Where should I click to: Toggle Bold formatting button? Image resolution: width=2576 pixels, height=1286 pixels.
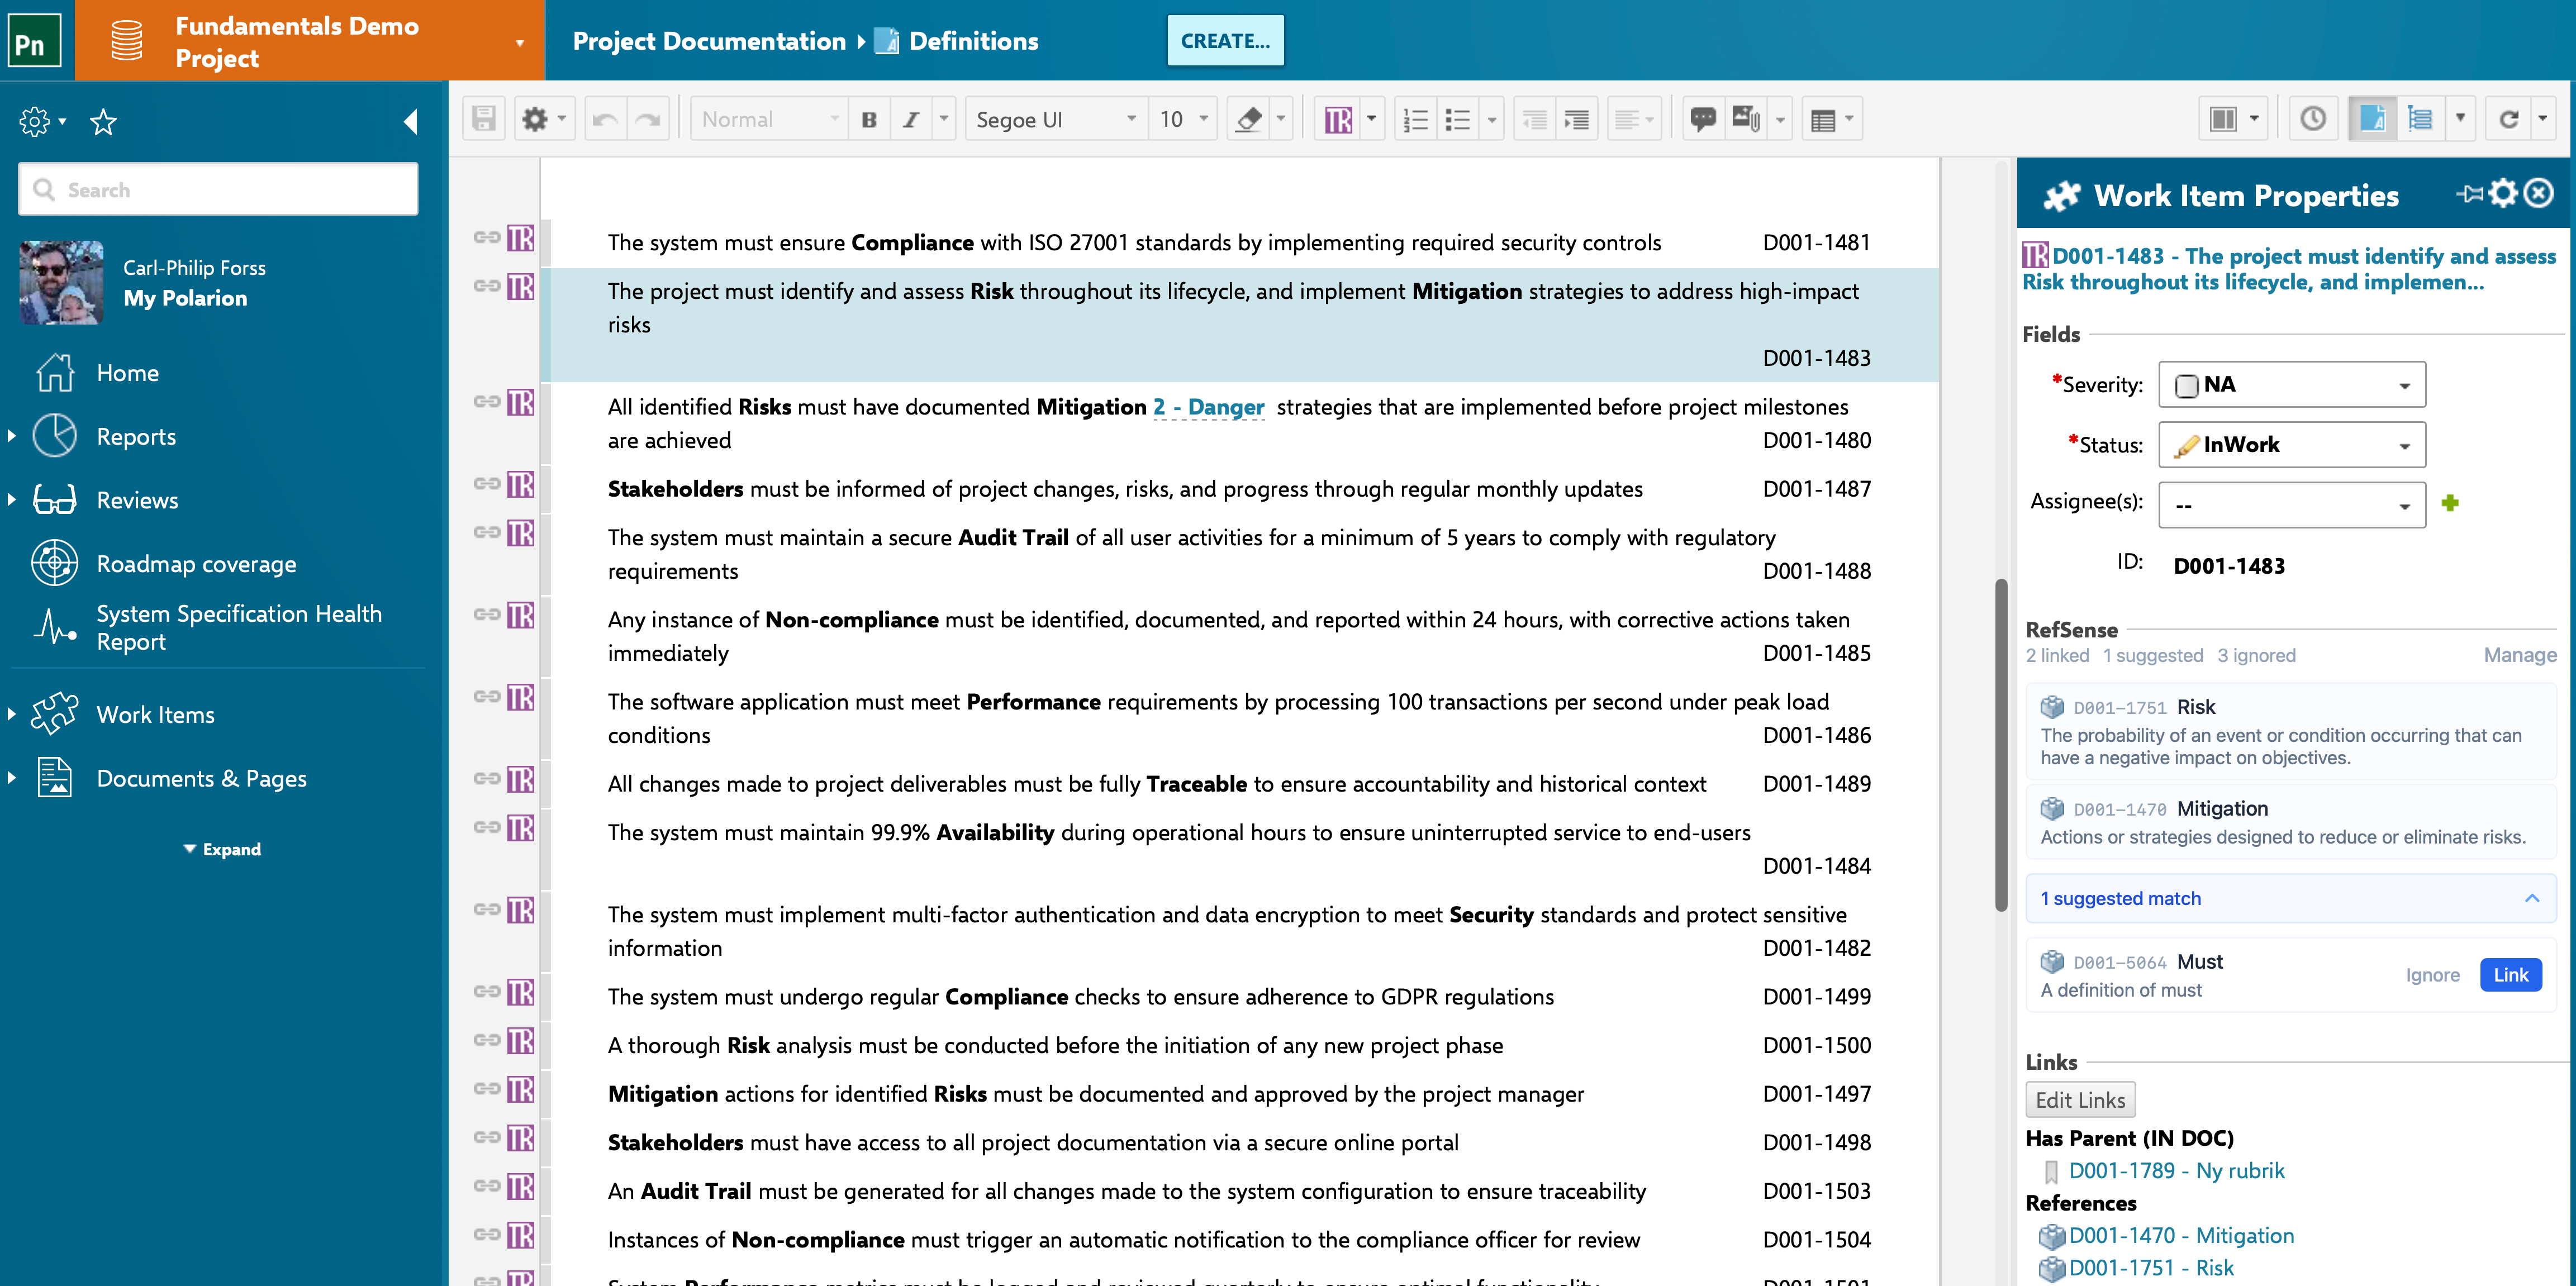(869, 119)
